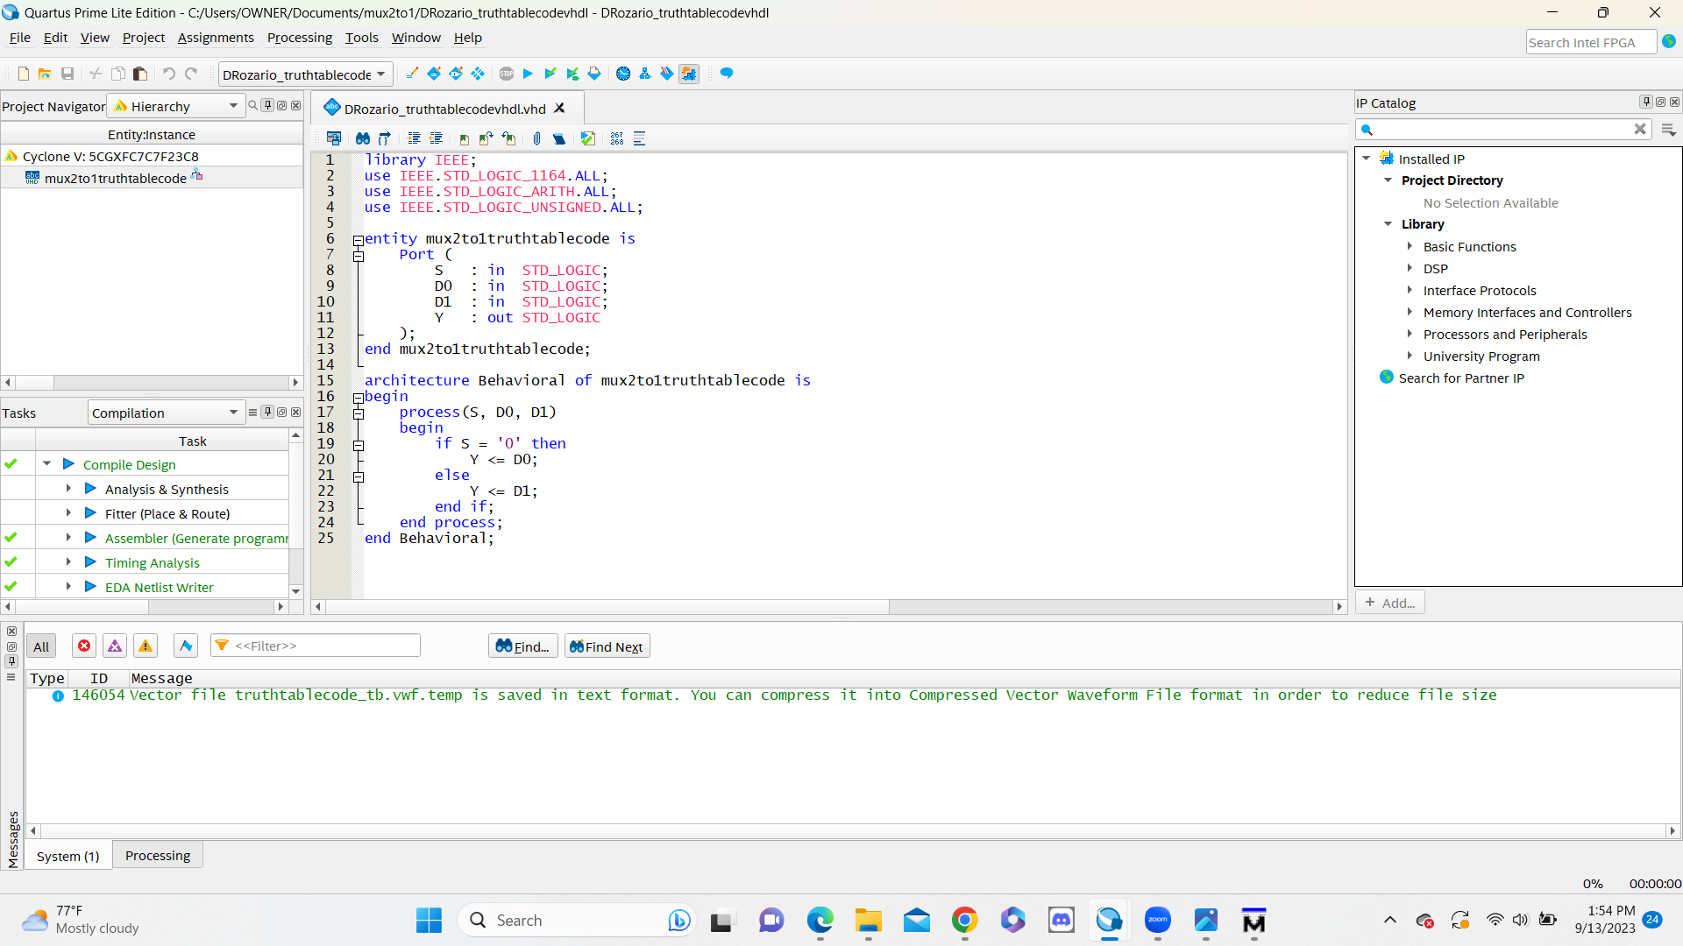Image resolution: width=1683 pixels, height=946 pixels.
Task: Switch to the Processing messages tab
Action: (158, 856)
